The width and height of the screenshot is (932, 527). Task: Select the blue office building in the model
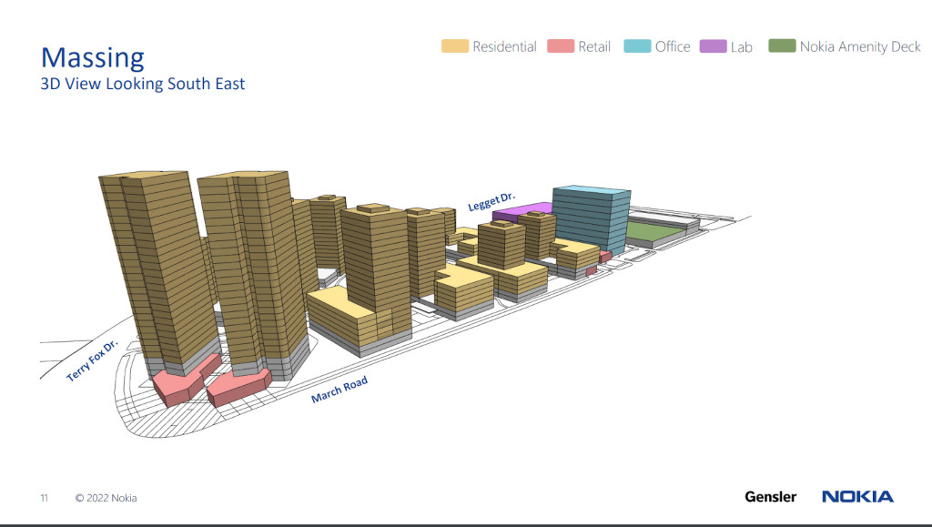(x=590, y=218)
